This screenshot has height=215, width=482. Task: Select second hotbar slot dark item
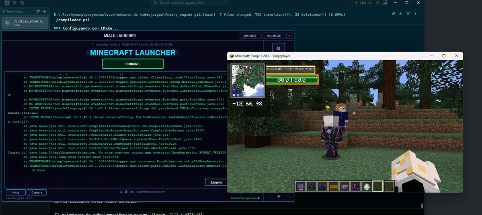[311, 186]
